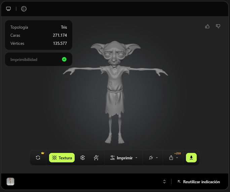The height and width of the screenshot is (192, 230).
Task: Click the Imprimir label text
Action: (x=125, y=158)
